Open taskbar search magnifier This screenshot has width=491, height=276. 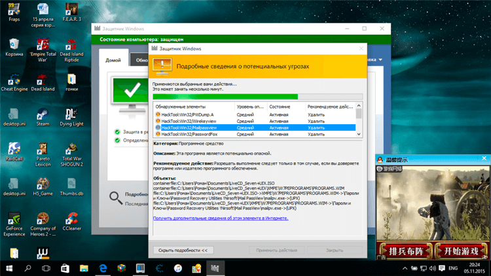click(x=28, y=268)
